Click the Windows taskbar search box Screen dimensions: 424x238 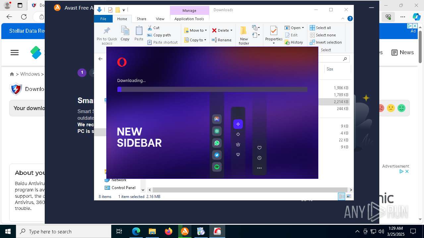pyautogui.click(x=63, y=231)
